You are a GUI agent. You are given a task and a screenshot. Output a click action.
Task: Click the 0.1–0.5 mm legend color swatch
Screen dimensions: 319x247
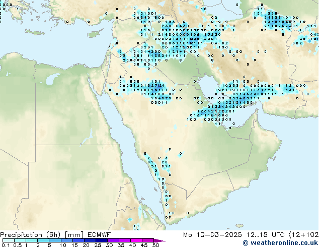pos(9,240)
